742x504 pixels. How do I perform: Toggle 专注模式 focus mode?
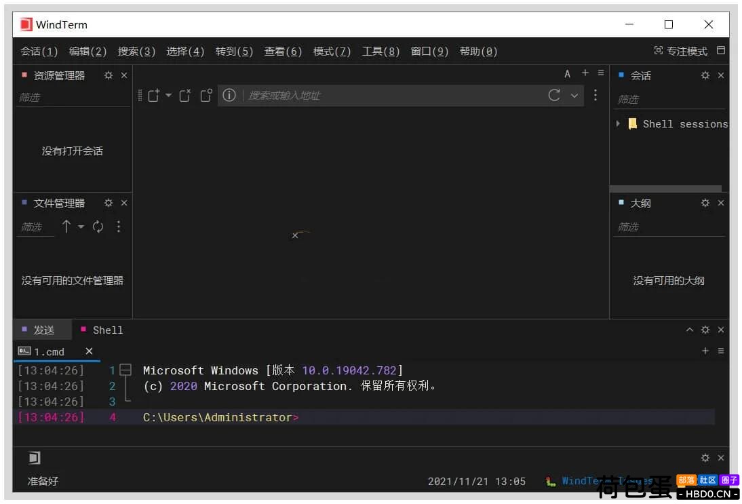(680, 51)
